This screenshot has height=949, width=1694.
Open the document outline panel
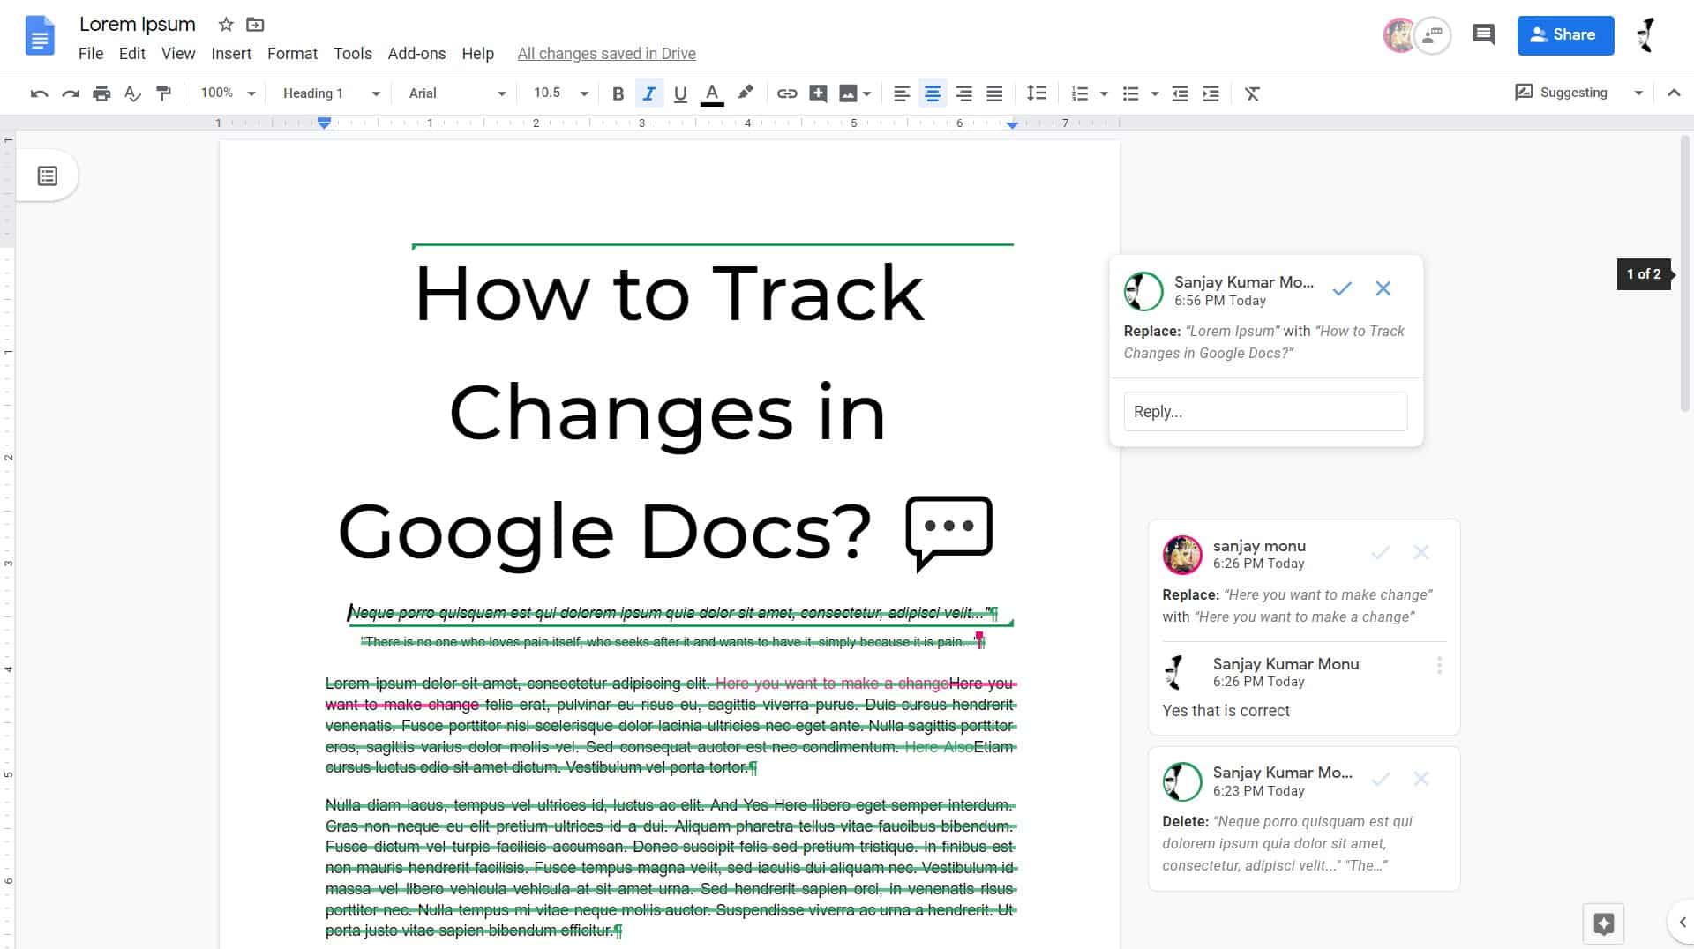(45, 176)
